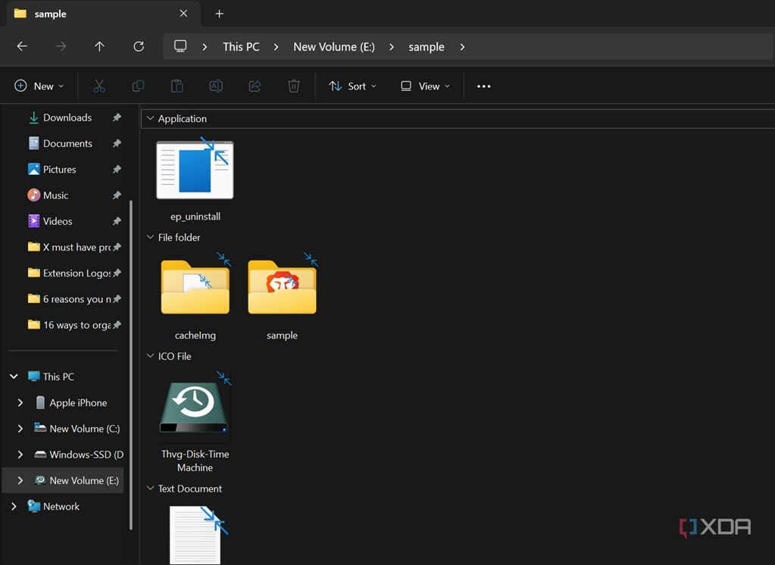775x565 pixels.
Task: Collapse the Text Document group
Action: 150,489
